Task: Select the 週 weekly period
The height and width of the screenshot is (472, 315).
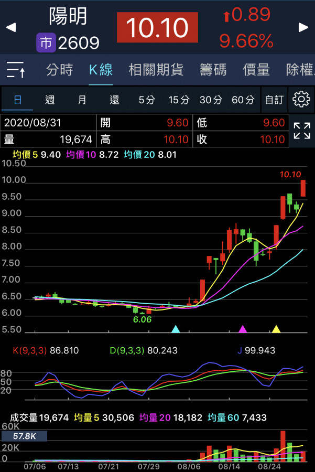Action: (50, 100)
